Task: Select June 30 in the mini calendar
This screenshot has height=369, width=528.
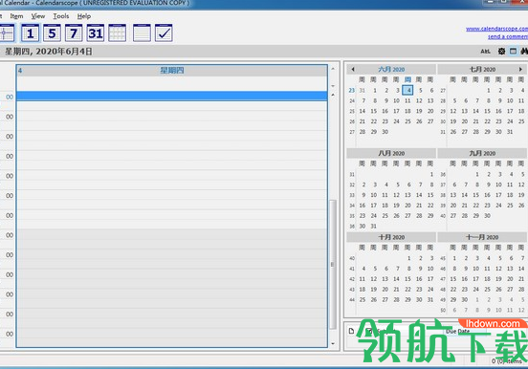Action: (385, 132)
